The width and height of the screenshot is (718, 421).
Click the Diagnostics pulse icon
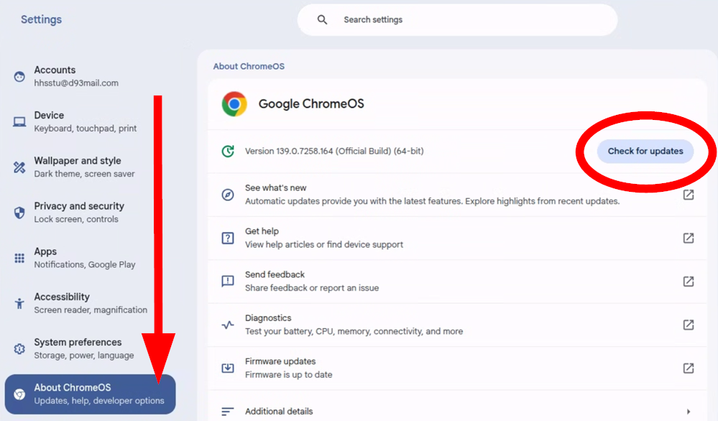[x=228, y=325]
